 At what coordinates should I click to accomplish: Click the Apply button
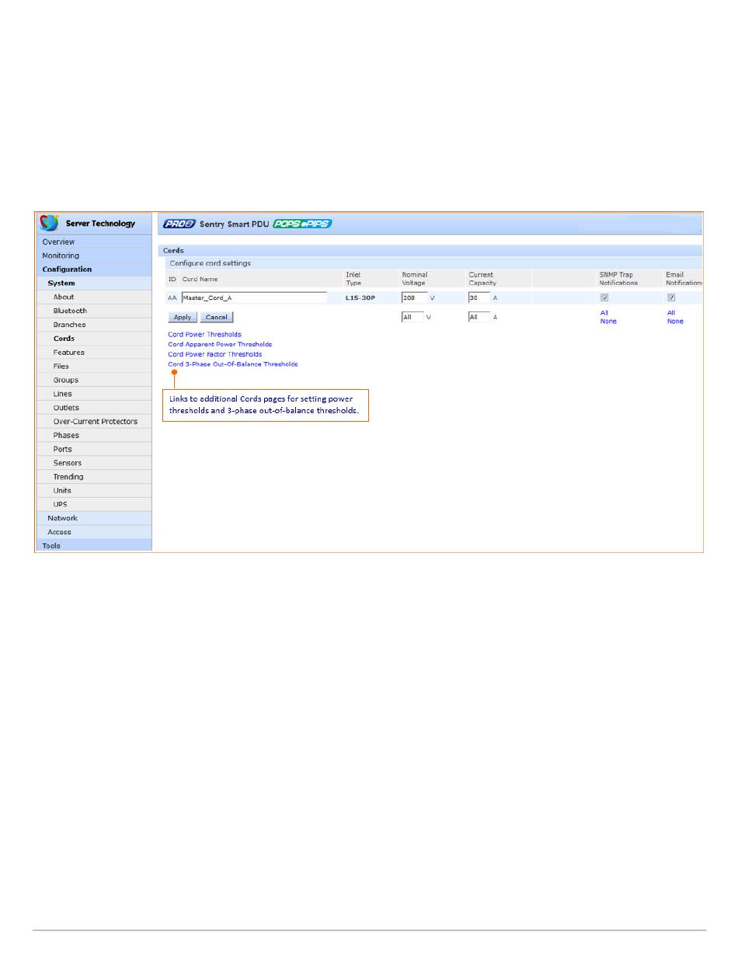click(183, 317)
